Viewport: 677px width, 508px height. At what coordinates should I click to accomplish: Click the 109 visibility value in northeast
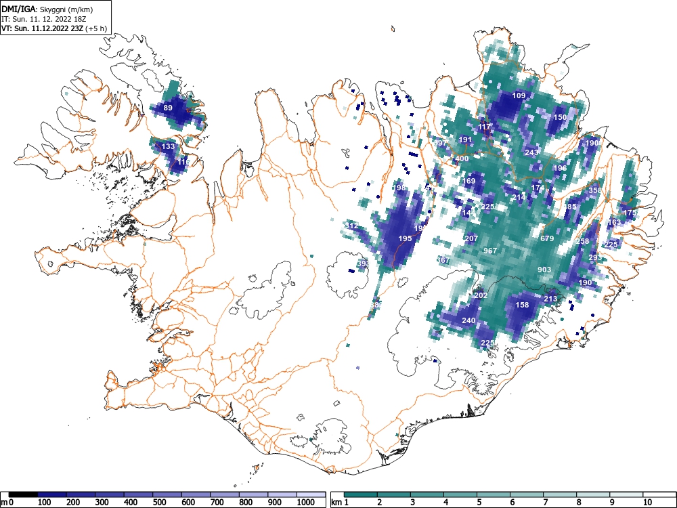pos(519,96)
